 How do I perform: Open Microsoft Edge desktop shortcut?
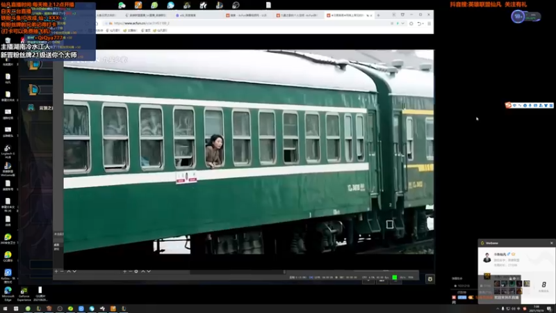pos(8,294)
